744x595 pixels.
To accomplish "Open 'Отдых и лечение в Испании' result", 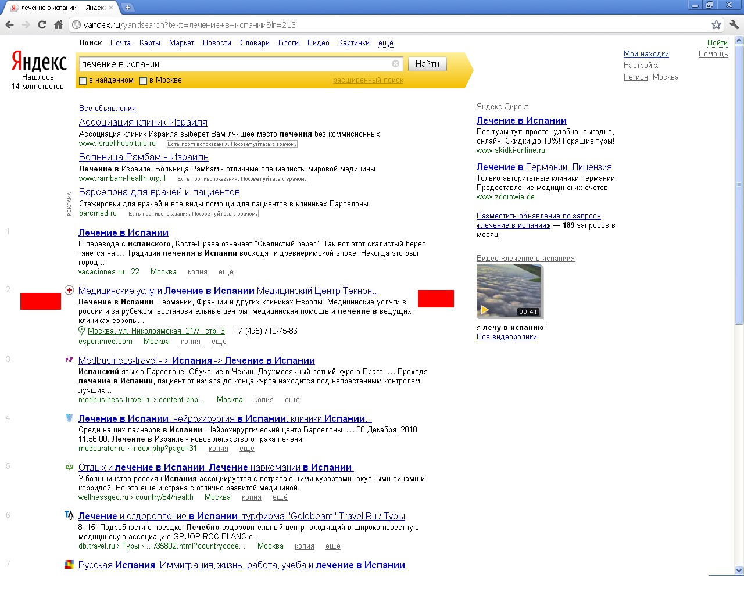I will coord(216,467).
